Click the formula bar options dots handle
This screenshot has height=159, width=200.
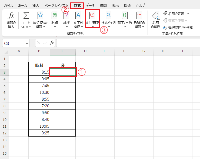coord(32,43)
